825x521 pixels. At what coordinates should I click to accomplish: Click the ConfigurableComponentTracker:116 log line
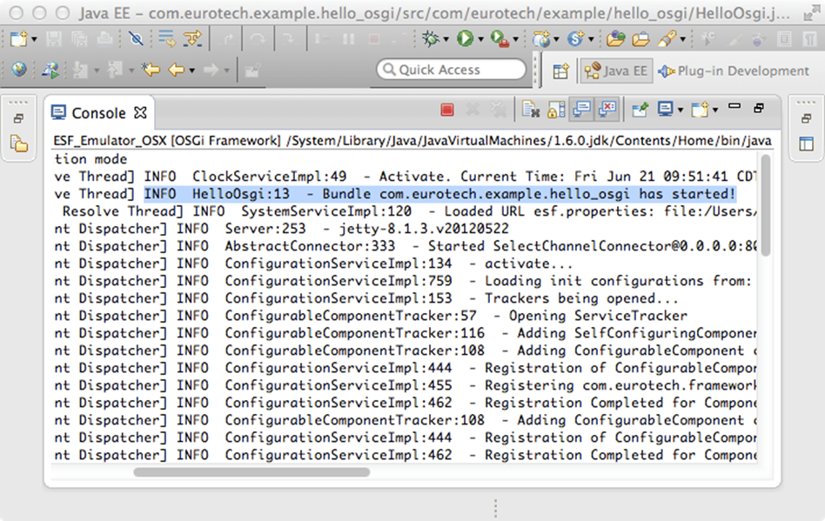406,333
